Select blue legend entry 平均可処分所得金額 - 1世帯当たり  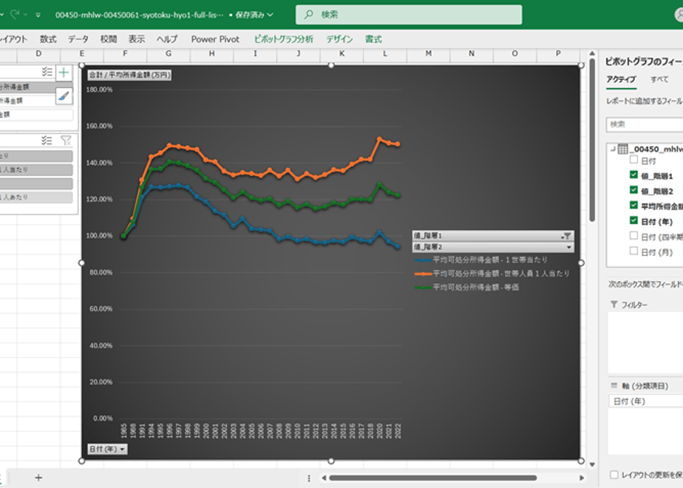pyautogui.click(x=481, y=260)
